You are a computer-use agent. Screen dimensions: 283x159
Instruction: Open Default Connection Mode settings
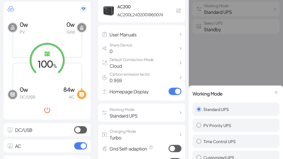(141, 63)
